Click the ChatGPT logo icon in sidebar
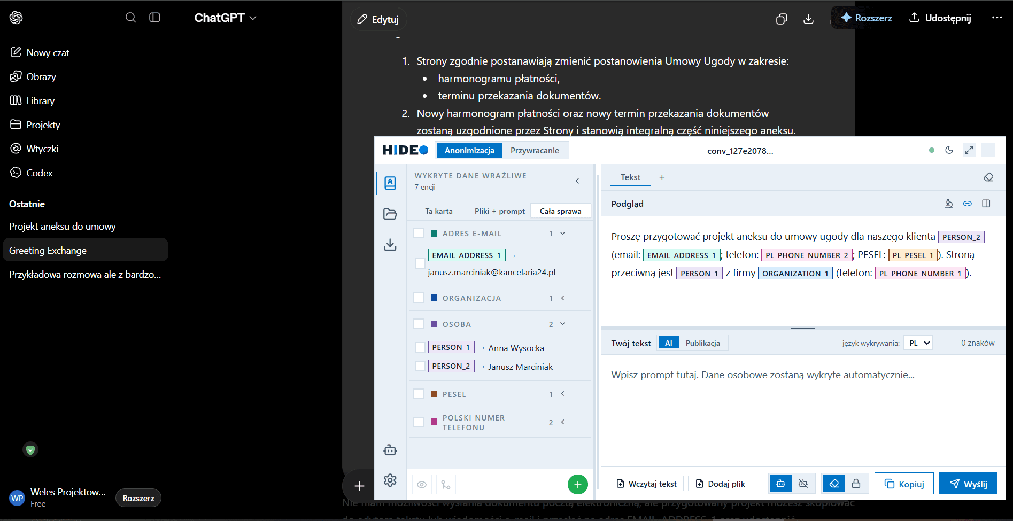 click(16, 18)
